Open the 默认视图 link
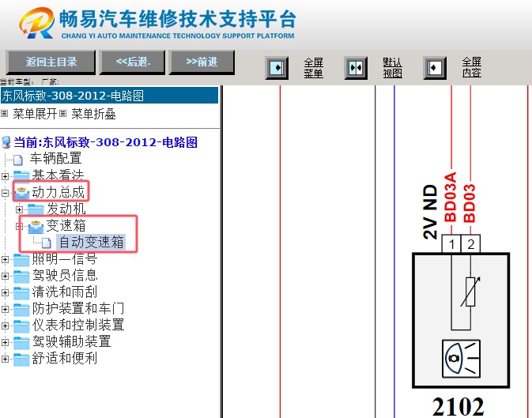The width and height of the screenshot is (532, 418). pos(393,68)
